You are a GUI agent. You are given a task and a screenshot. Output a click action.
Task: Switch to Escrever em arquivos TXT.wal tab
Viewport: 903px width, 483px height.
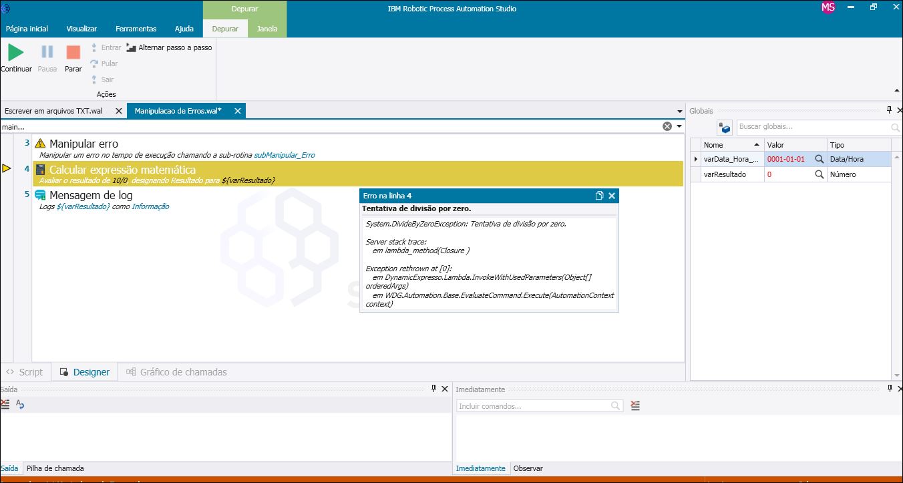pos(53,111)
